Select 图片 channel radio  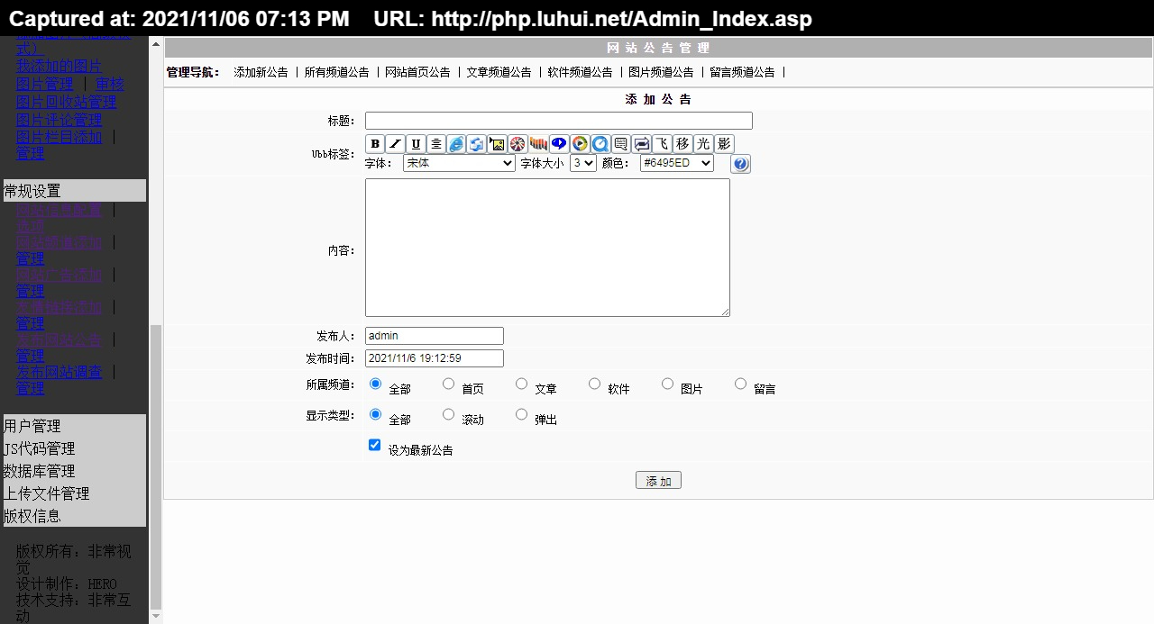pyautogui.click(x=667, y=384)
